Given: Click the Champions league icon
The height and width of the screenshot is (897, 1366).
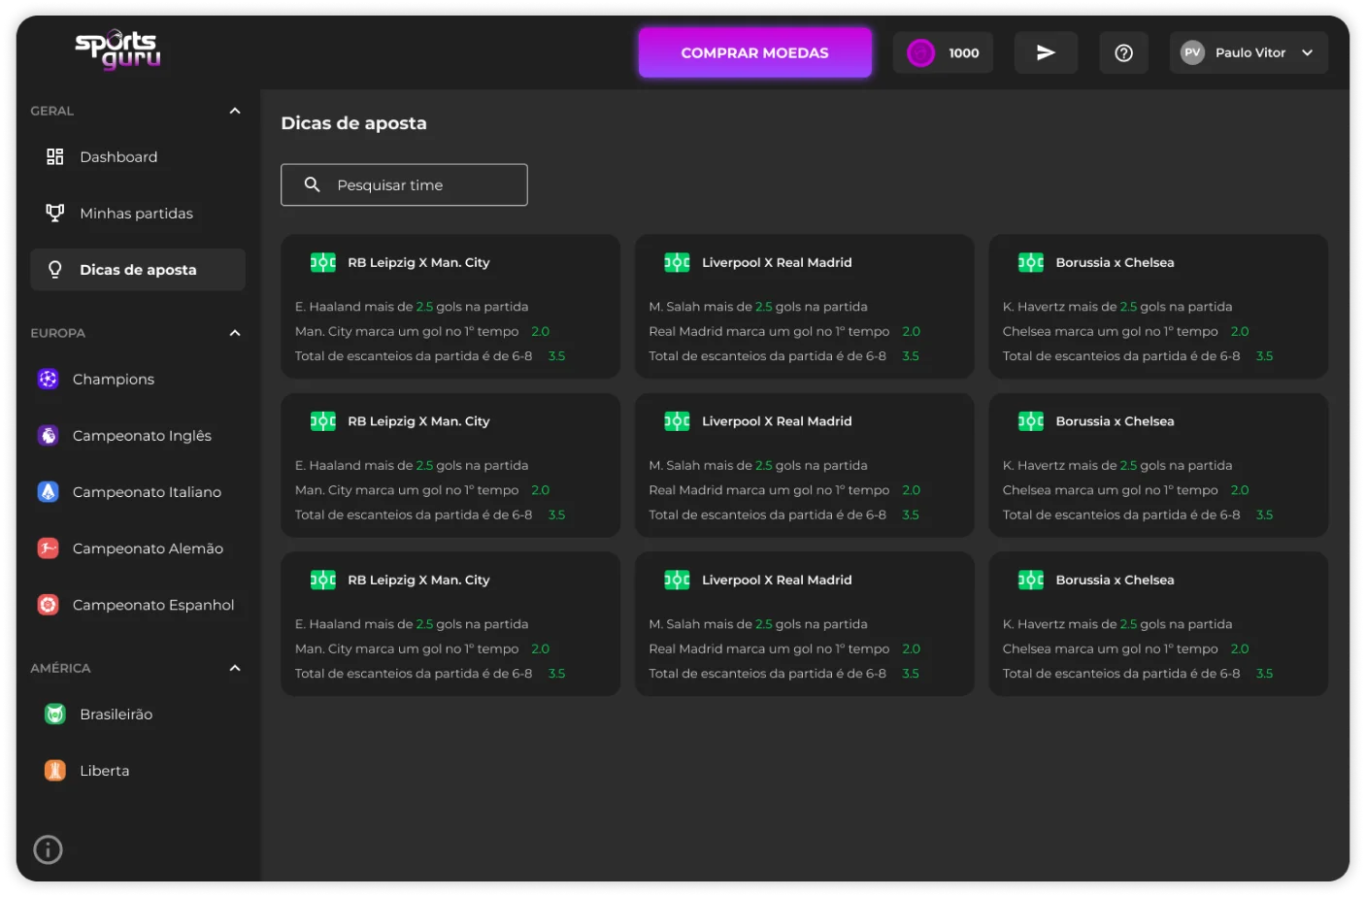Looking at the screenshot, I should [48, 379].
